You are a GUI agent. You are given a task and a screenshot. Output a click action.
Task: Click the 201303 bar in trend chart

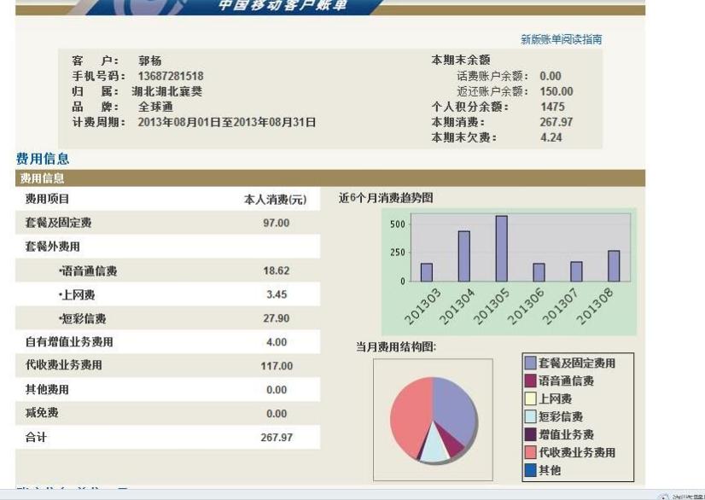[427, 272]
